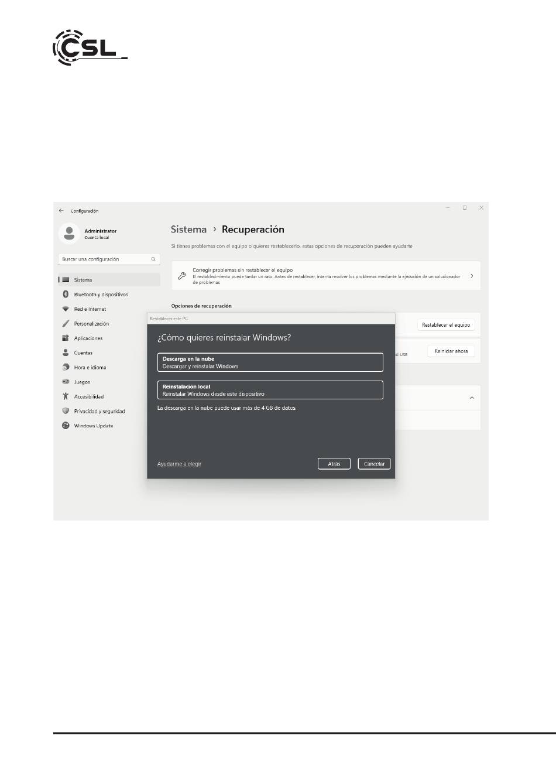The width and height of the screenshot is (556, 784).
Task: Open Sistema settings section
Action: point(109,280)
